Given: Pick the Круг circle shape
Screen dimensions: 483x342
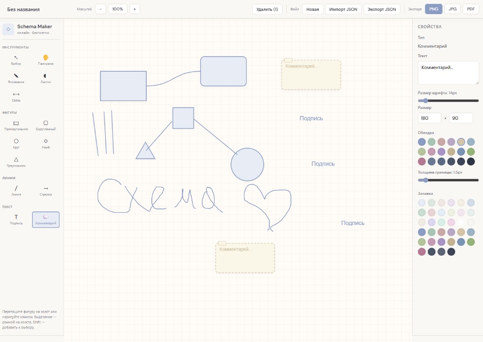Looking at the screenshot, I should [16, 143].
